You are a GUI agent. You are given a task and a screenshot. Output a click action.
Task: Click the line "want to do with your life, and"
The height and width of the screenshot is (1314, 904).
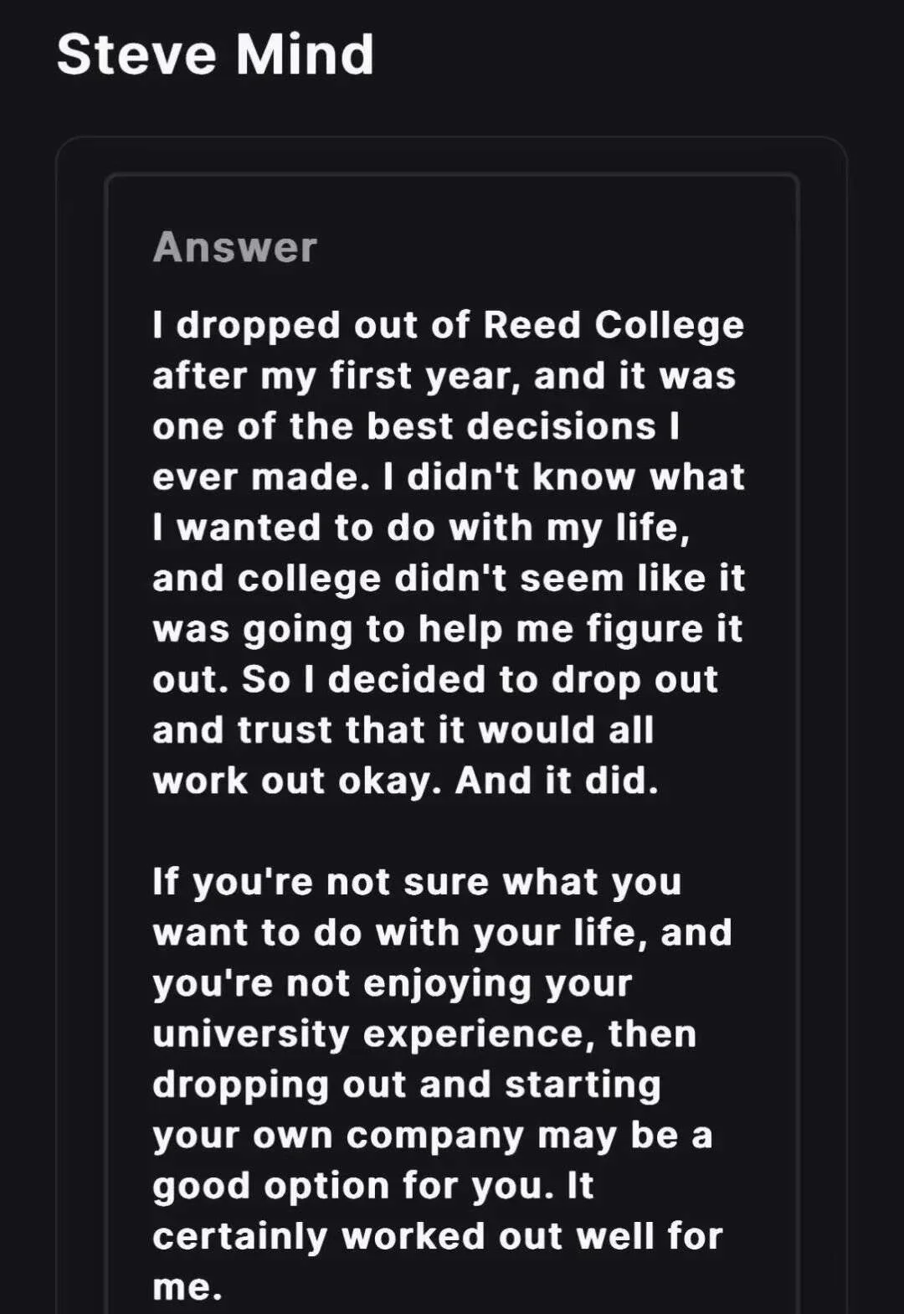point(443,932)
